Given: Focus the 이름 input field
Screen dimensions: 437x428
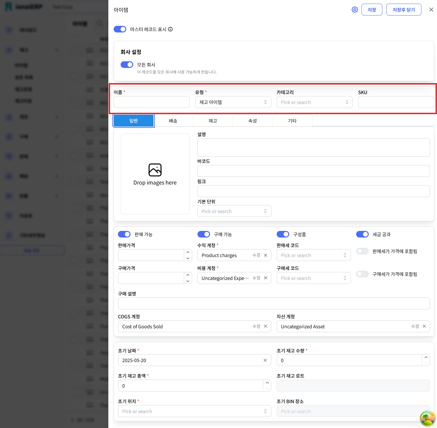Looking at the screenshot, I should point(152,102).
